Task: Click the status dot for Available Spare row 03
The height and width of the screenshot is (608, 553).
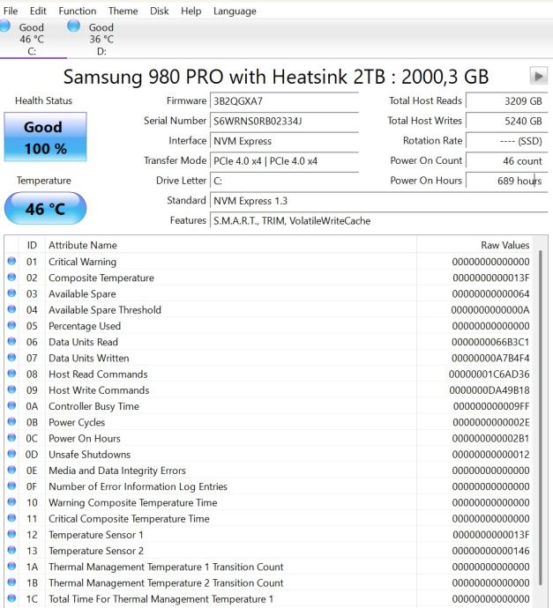Action: [x=11, y=293]
